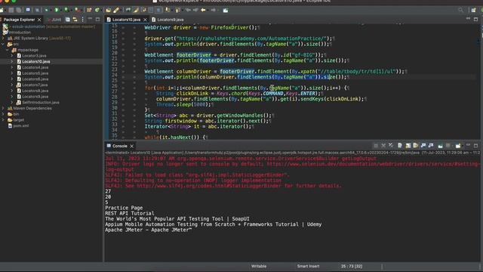This screenshot has height=272, width=483.
Task: Open the selenium.dev documentation link in Console
Action: pyautogui.click(x=374, y=164)
